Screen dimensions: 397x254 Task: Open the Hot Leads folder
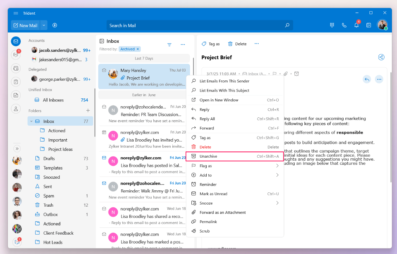click(61, 242)
